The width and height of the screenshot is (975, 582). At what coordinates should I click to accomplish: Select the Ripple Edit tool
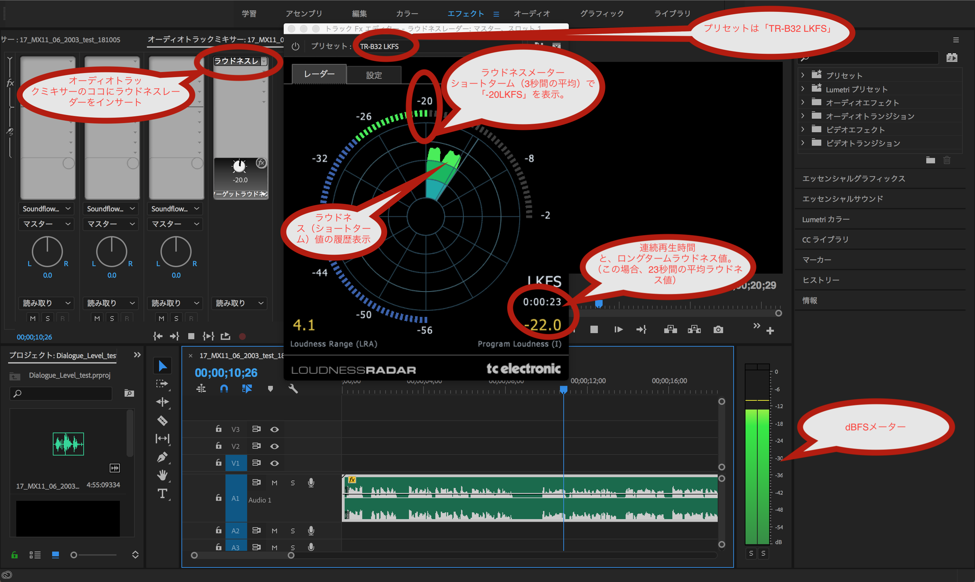coord(162,402)
